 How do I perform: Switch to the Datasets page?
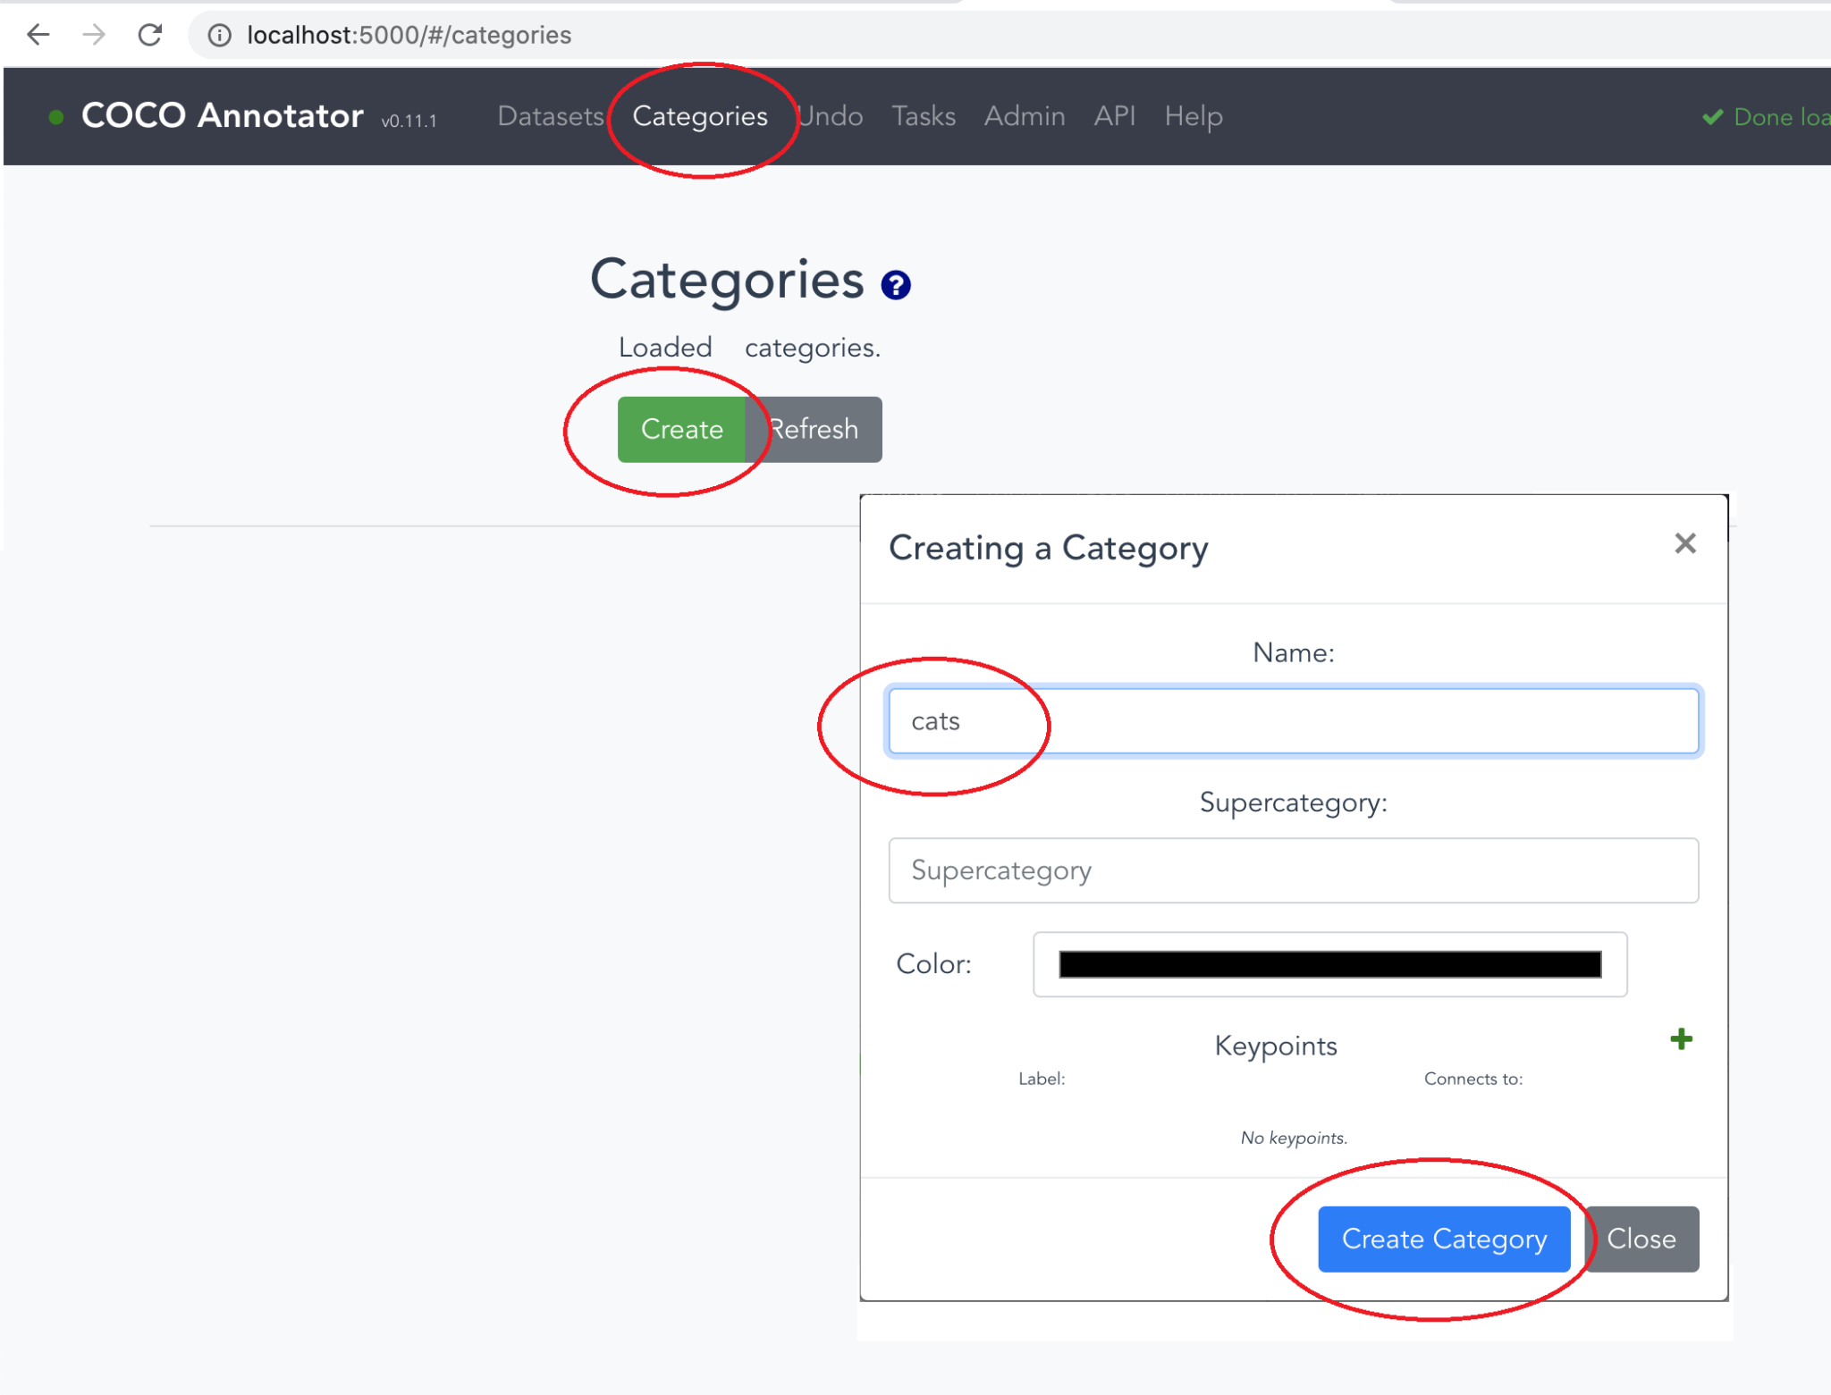[x=549, y=116]
